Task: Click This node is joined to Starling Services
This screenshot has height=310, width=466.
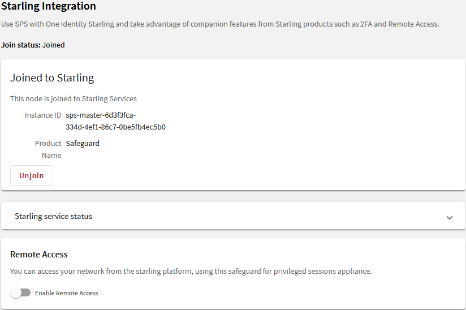Action: pyautogui.click(x=74, y=98)
